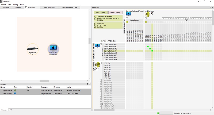Screen dimensions: 214x115
Task: Click the green group square under myMontone NET header
Action: pos(146,22)
